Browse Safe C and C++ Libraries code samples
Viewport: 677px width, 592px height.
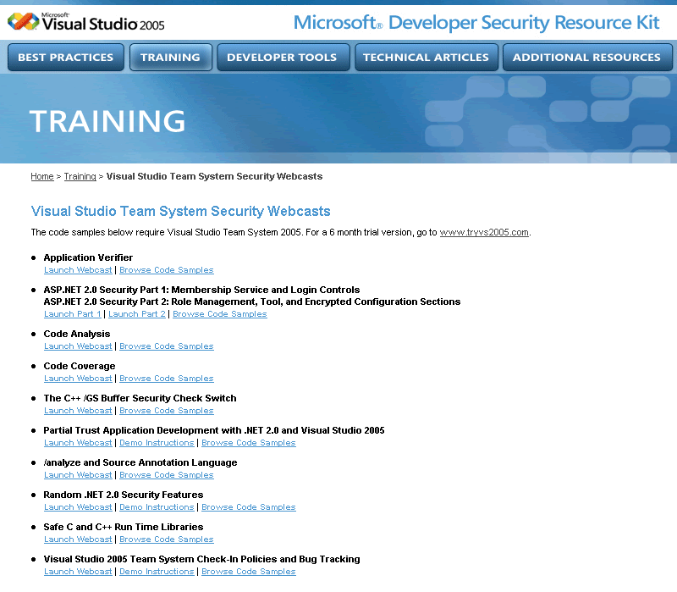pos(167,539)
